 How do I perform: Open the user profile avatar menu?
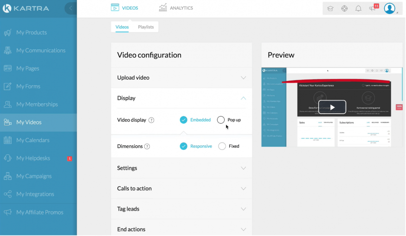tap(389, 8)
